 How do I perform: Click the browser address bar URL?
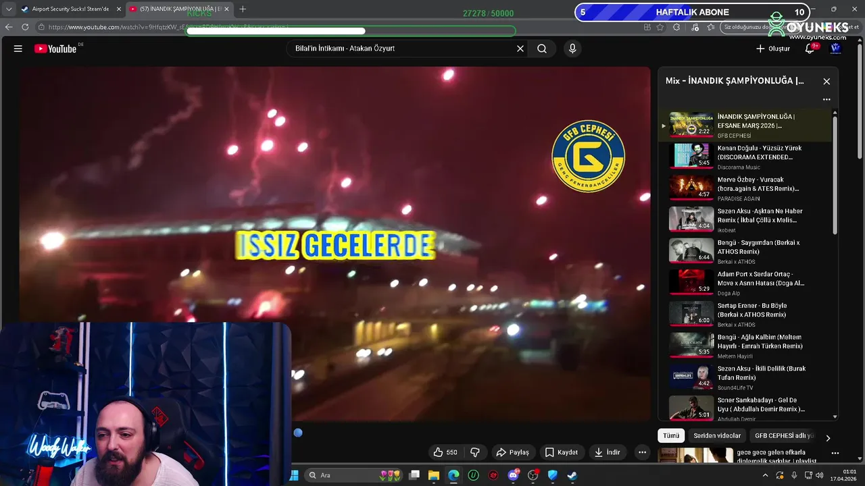(169, 27)
